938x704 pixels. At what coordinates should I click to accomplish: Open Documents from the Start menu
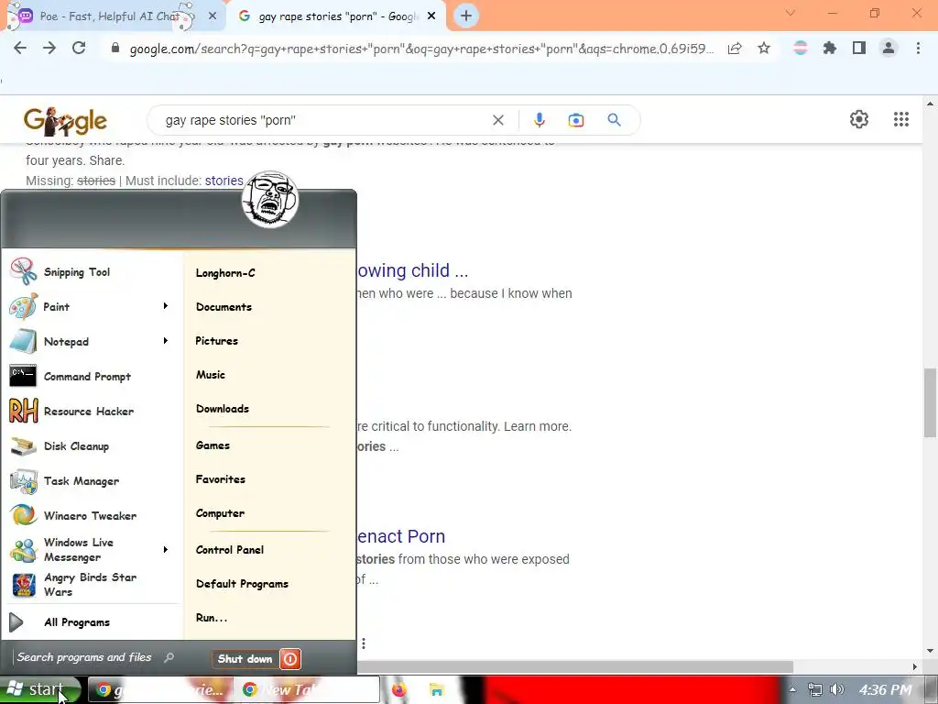click(224, 306)
